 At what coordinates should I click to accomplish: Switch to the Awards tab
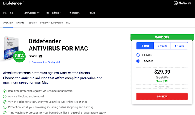20,23
